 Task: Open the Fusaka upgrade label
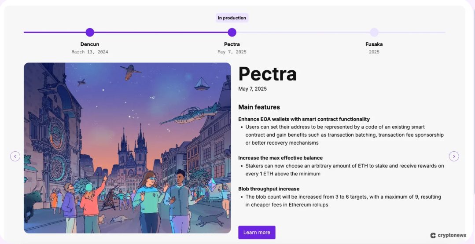pos(374,44)
